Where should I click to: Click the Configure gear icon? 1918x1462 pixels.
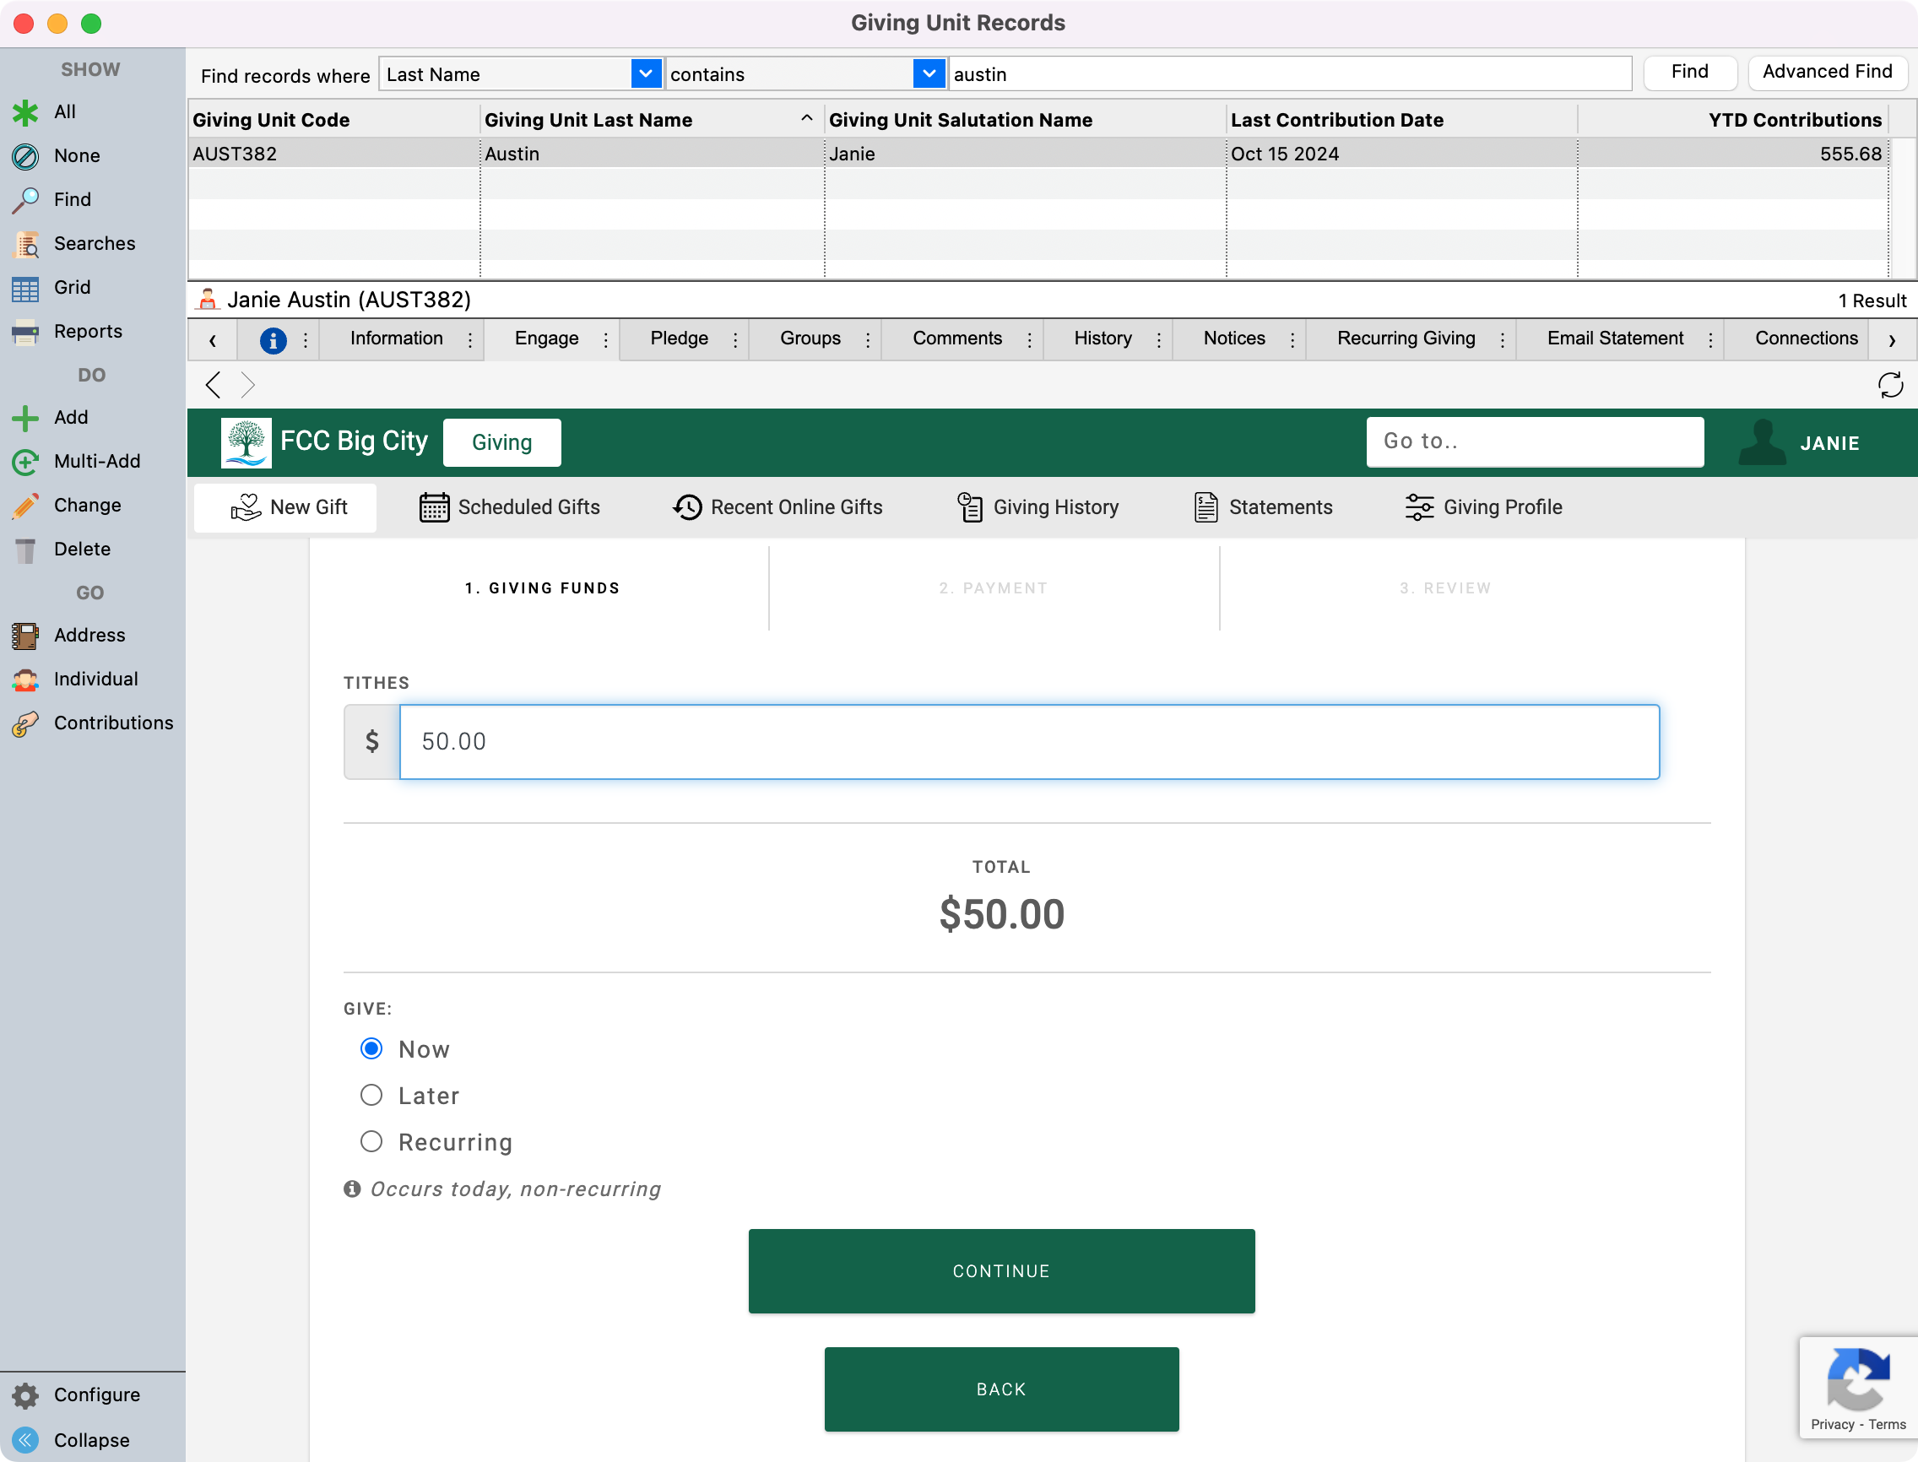point(26,1395)
